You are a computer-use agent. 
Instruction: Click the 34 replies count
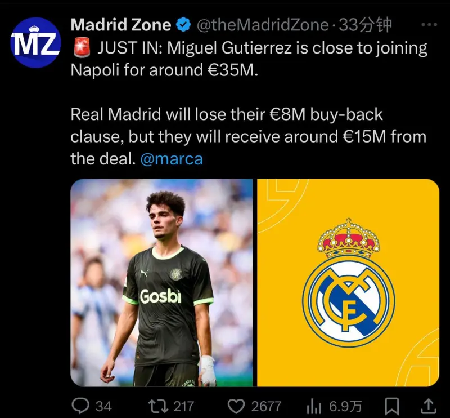[103, 407]
